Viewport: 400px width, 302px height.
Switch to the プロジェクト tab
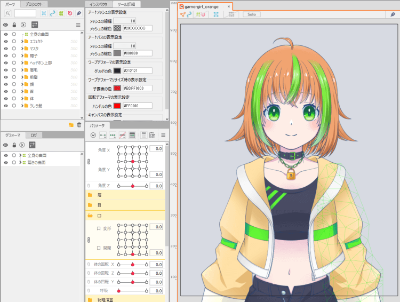(34, 4)
